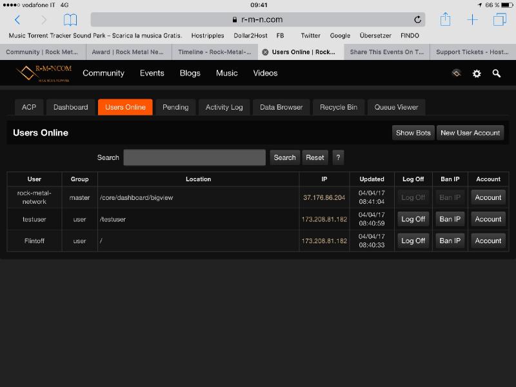The image size is (516, 387).
Task: Select the ACP tab
Action: point(29,107)
